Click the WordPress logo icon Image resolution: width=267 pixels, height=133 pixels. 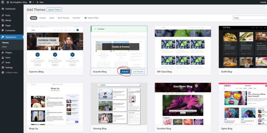click(x=3, y=2)
